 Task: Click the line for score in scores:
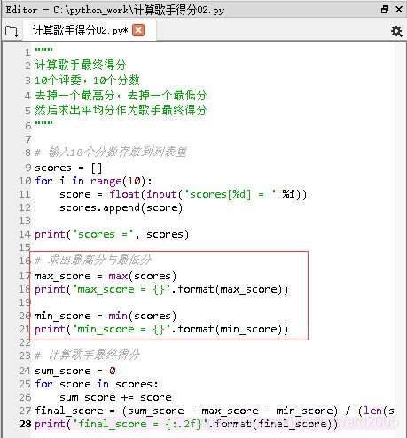(x=97, y=384)
